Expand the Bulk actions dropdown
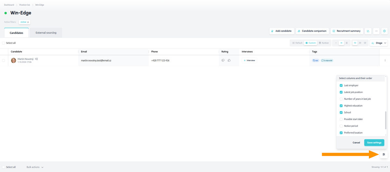The width and height of the screenshot is (390, 172). pos(35,167)
